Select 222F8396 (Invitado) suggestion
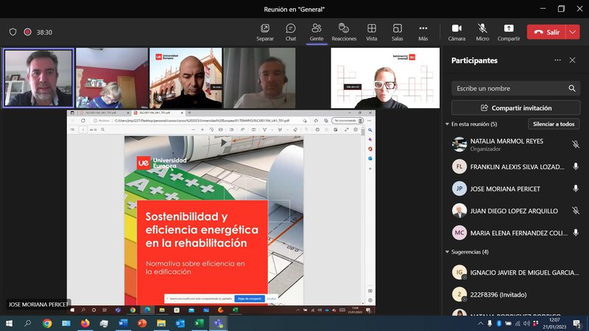The image size is (589, 331). click(x=498, y=295)
